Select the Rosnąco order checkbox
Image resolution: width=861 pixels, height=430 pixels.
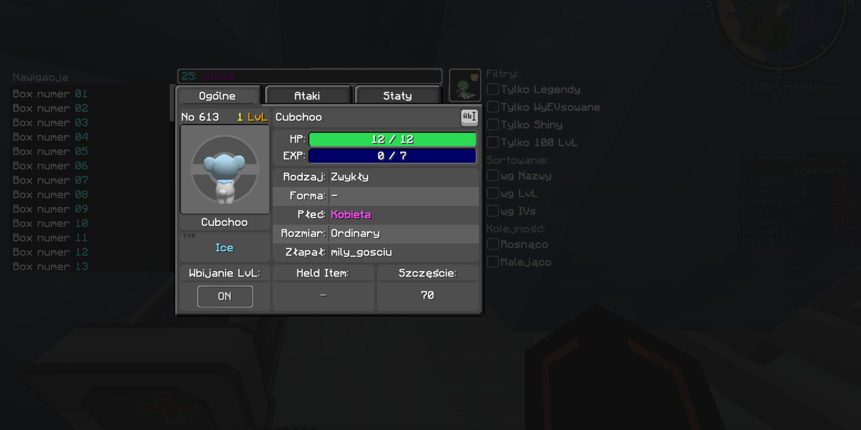493,244
